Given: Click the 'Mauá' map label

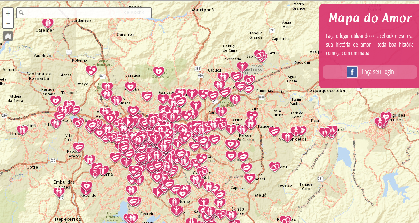Looking at the screenshot, I should click(261, 195).
